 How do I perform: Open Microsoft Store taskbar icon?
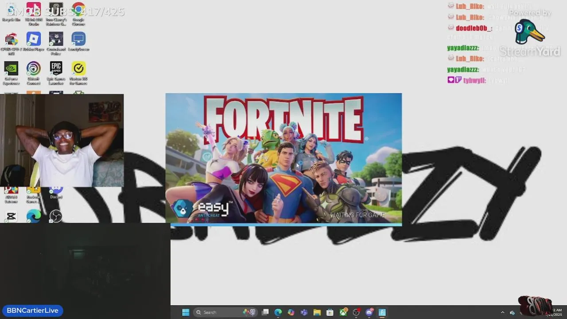coord(330,312)
